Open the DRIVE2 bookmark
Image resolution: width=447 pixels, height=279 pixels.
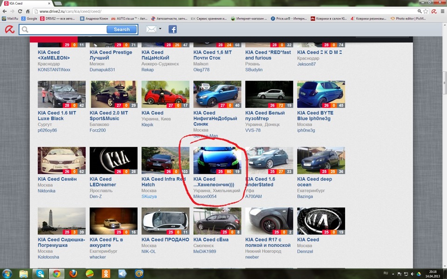58,19
